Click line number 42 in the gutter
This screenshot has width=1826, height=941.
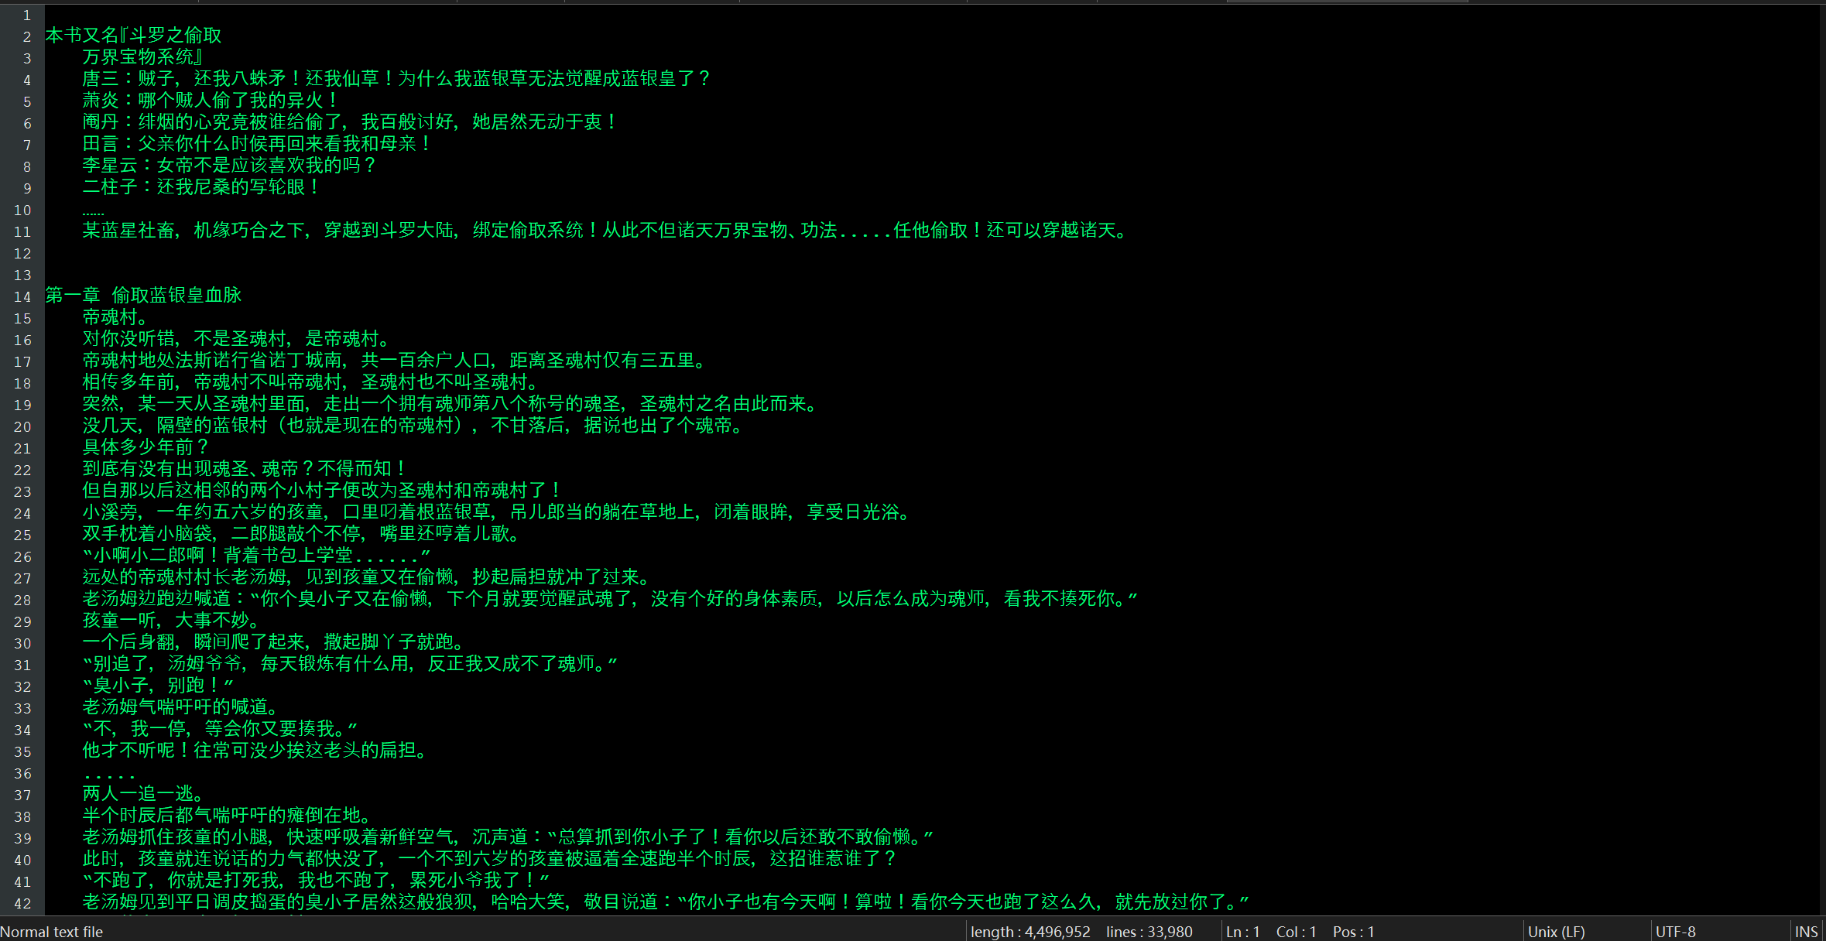tap(22, 903)
